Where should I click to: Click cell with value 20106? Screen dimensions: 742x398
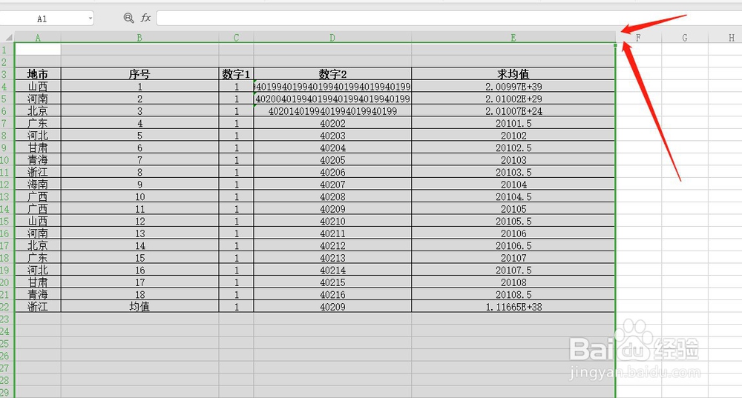point(513,233)
